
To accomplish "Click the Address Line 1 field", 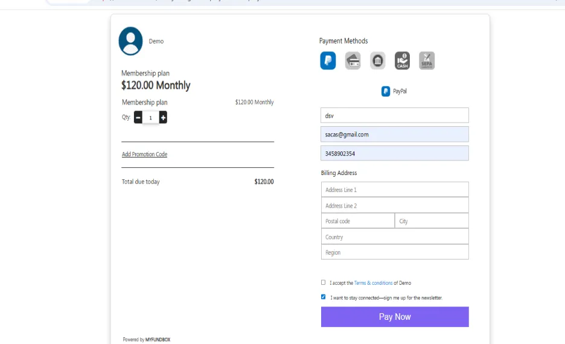I will (x=395, y=190).
